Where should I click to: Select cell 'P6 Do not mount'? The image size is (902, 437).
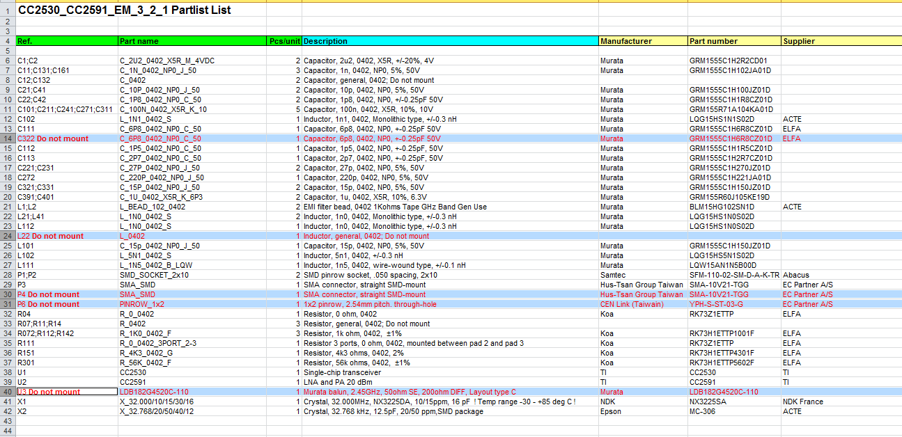point(67,304)
